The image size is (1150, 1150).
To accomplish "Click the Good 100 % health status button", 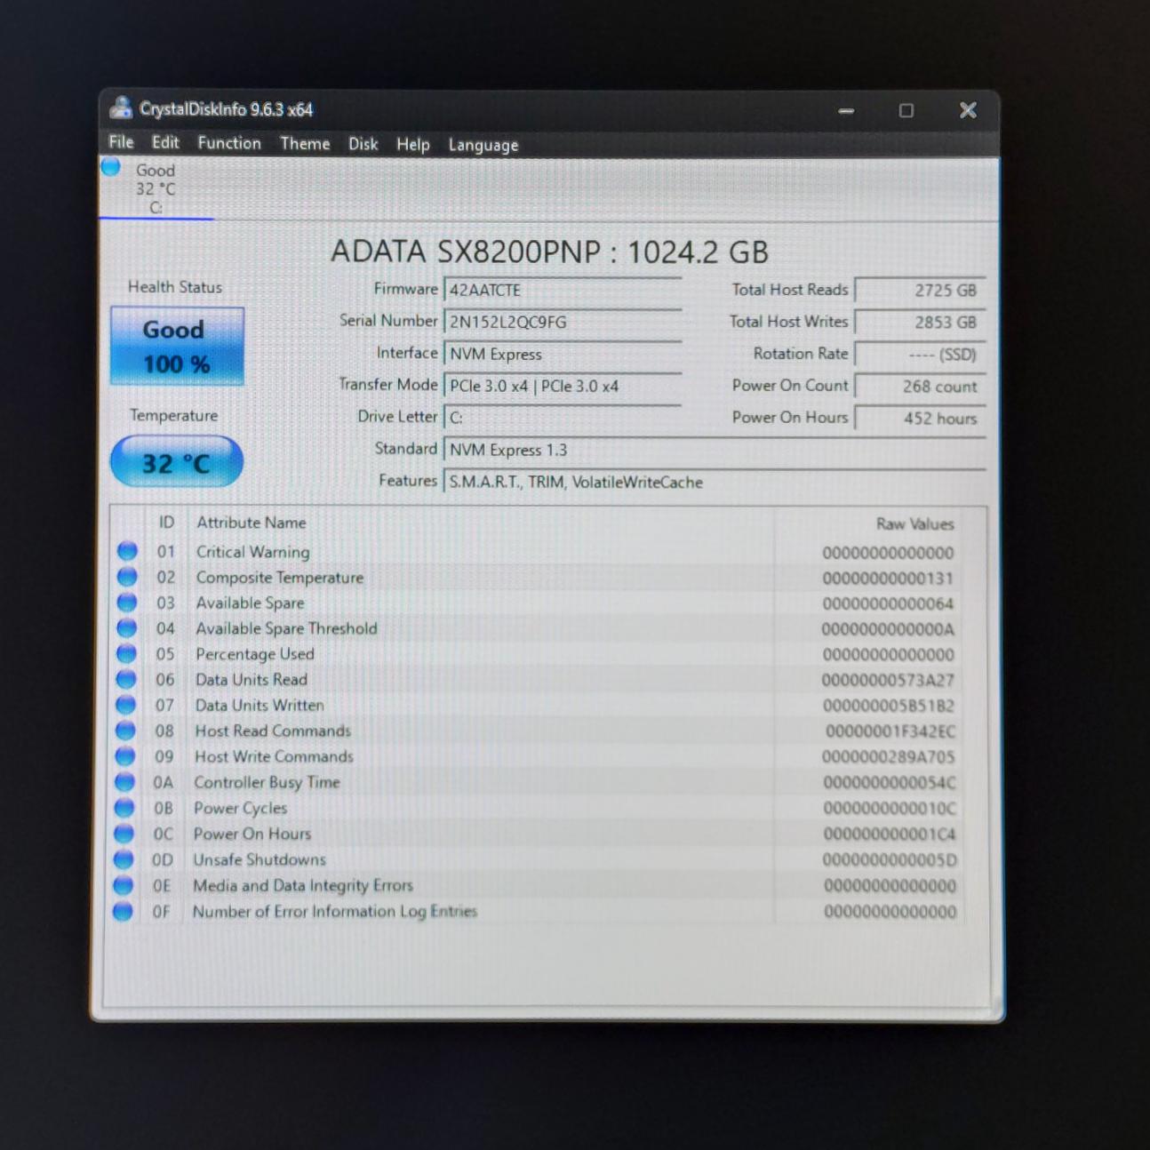I will tap(177, 347).
